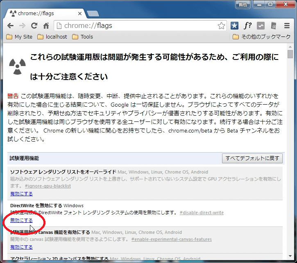This screenshot has width=297, height=263.
Task: Open the Chrome hamburger menu
Action: [x=287, y=25]
